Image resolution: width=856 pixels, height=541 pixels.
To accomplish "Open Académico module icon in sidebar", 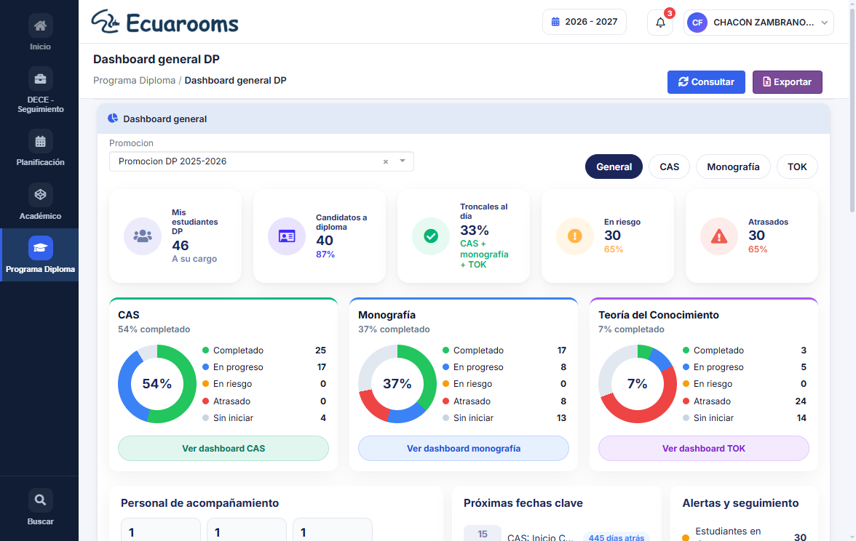I will (x=41, y=195).
